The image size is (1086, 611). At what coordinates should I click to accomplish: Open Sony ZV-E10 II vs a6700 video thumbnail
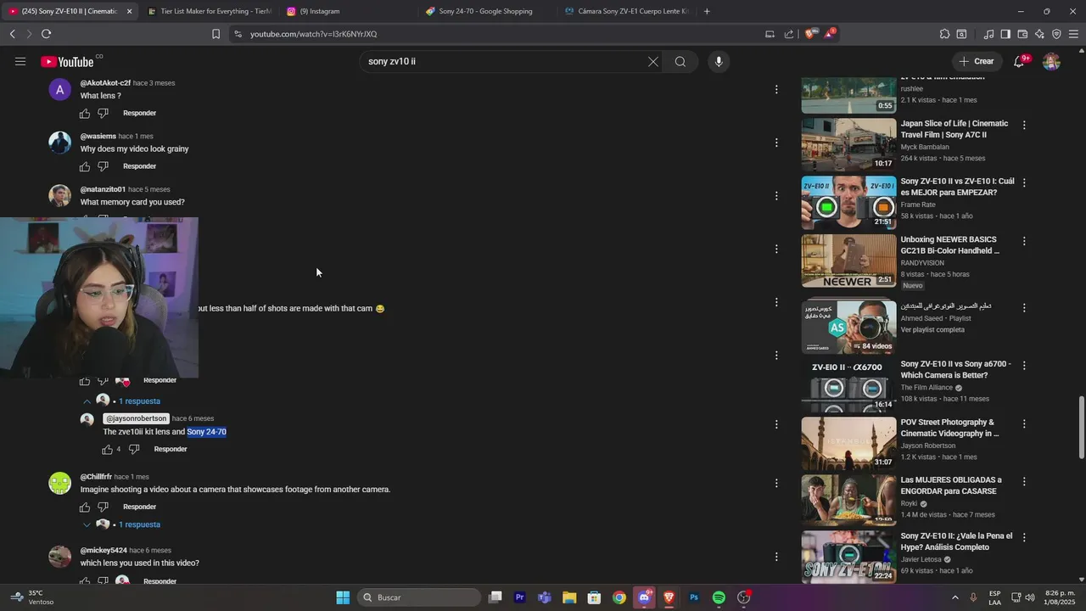[x=848, y=386]
